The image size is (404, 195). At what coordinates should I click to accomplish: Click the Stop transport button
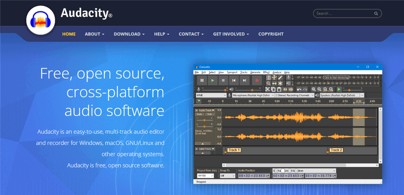[223, 81]
